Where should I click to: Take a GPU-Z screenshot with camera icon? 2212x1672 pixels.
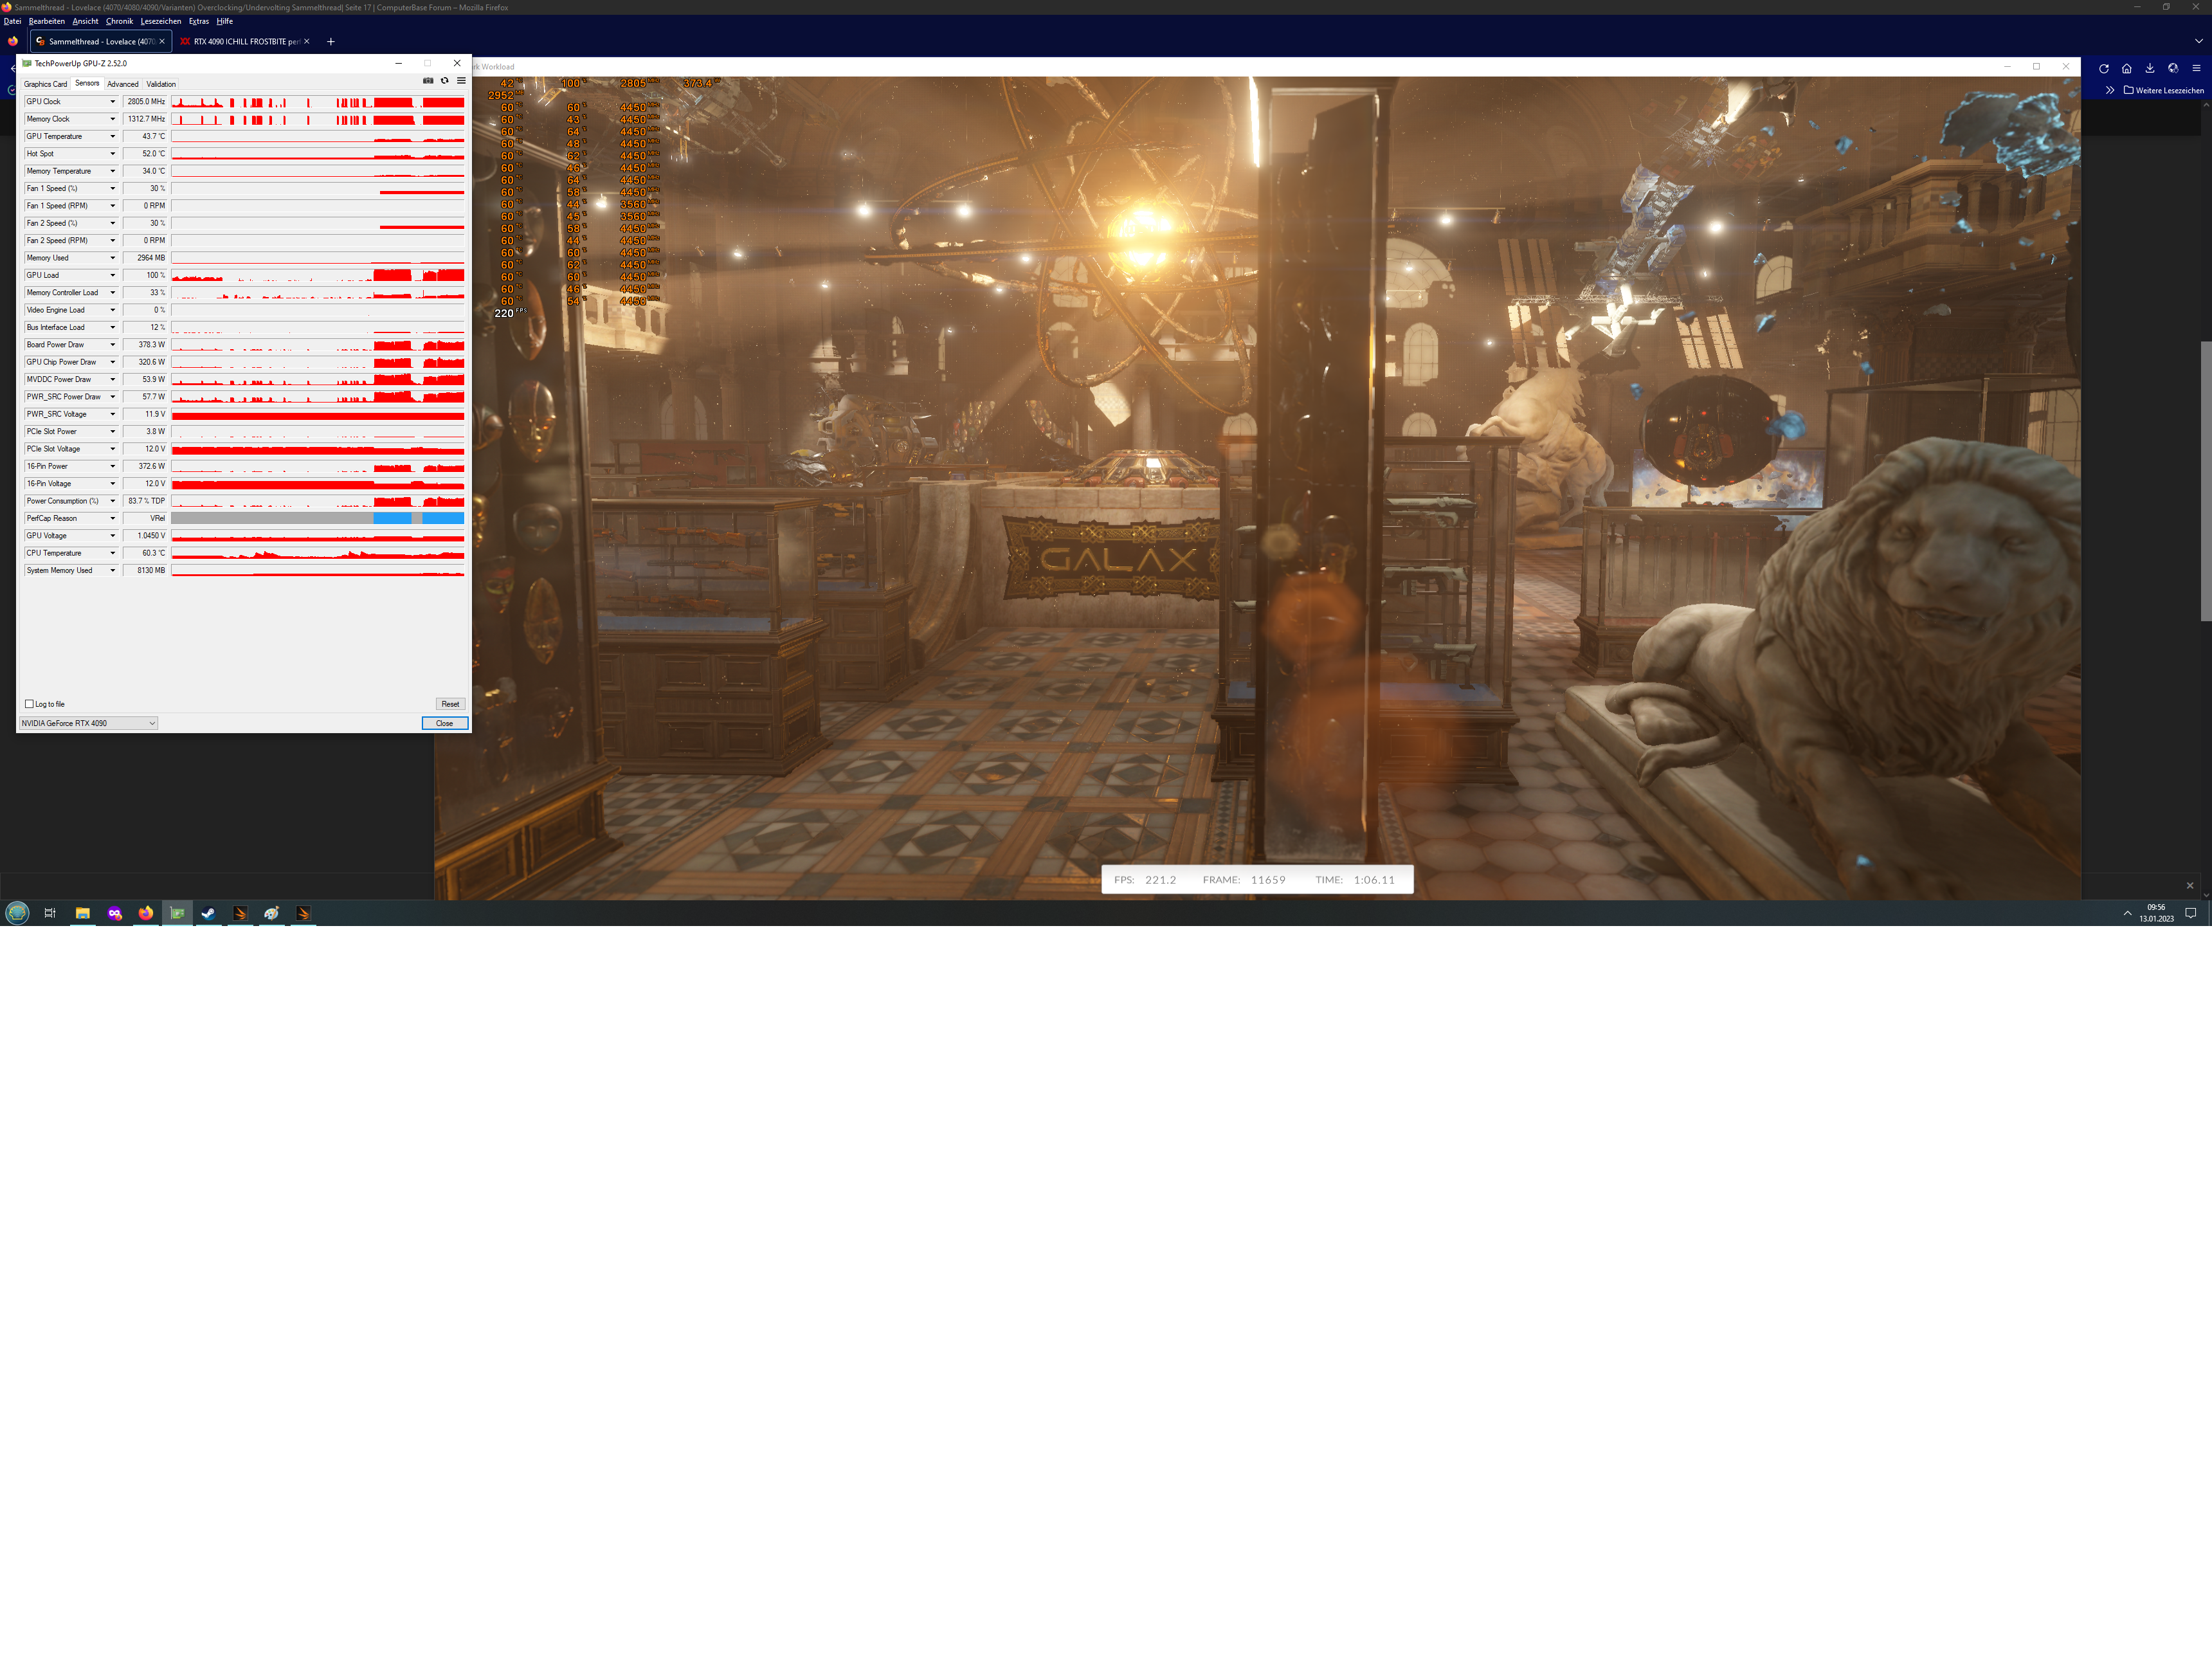tap(428, 81)
